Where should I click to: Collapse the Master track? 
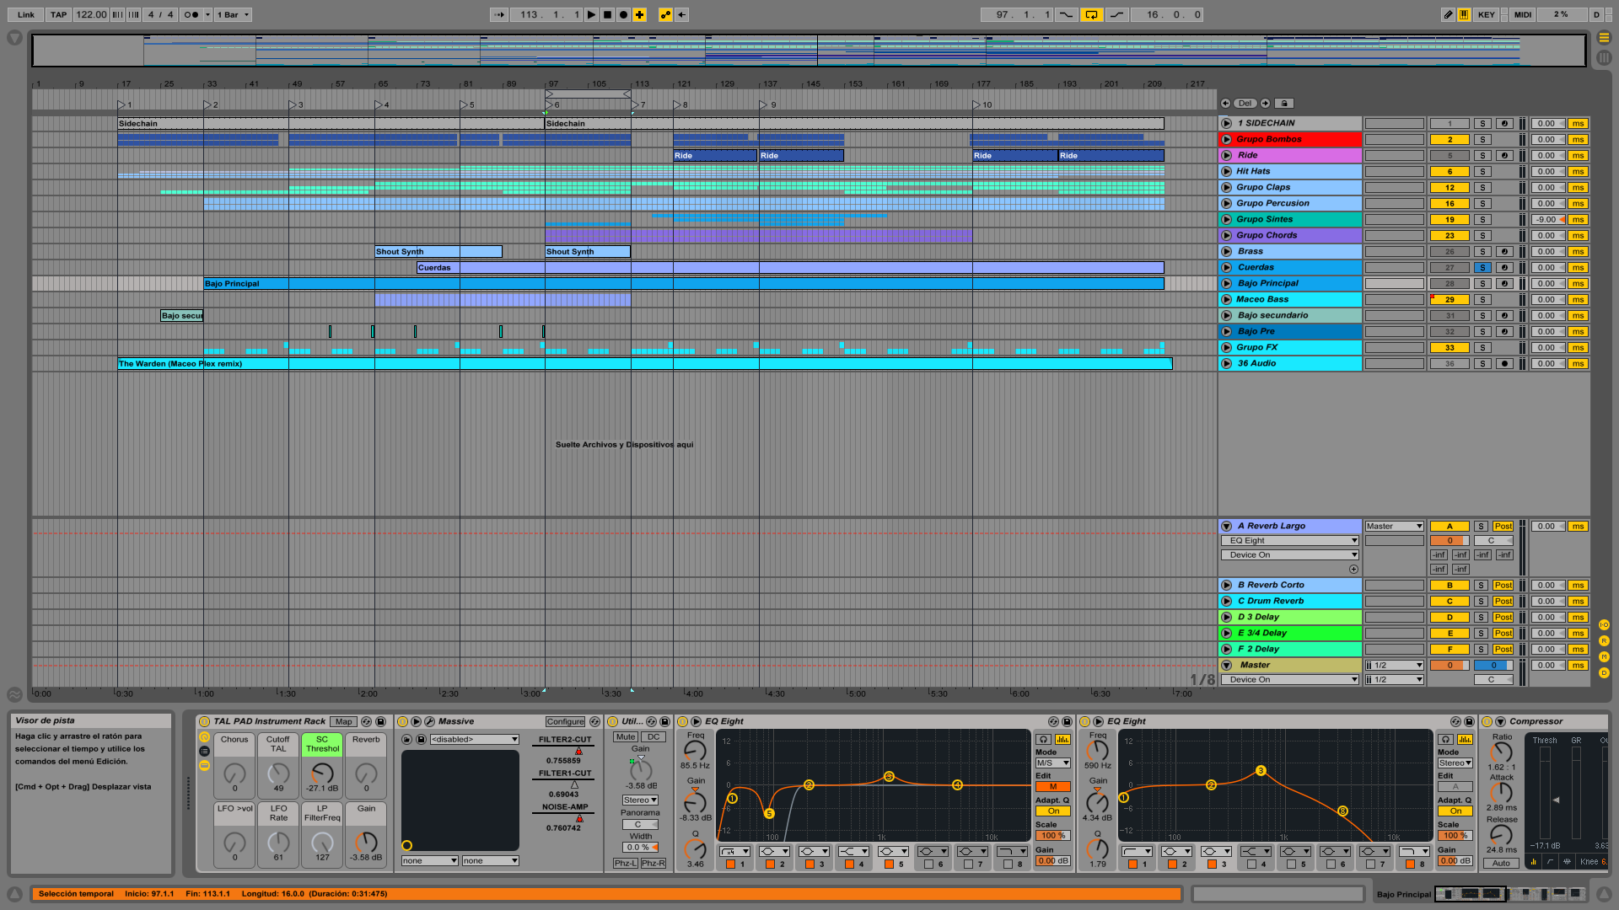tap(1227, 665)
